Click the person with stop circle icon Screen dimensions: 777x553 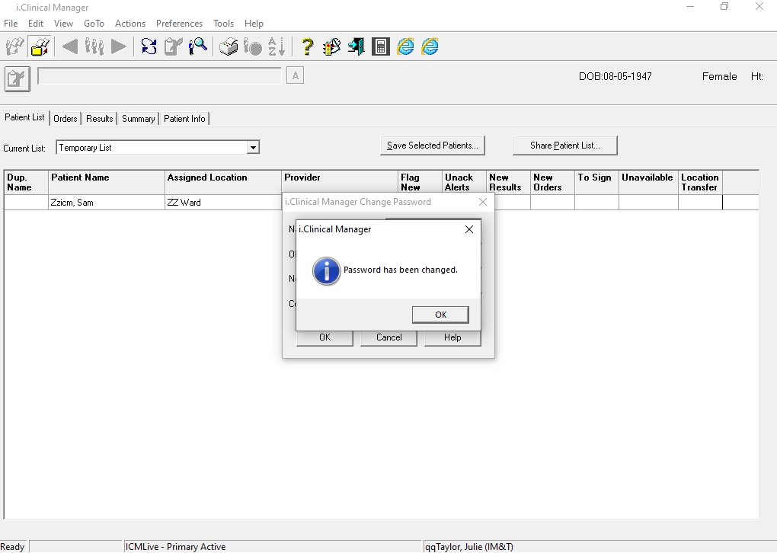click(253, 46)
